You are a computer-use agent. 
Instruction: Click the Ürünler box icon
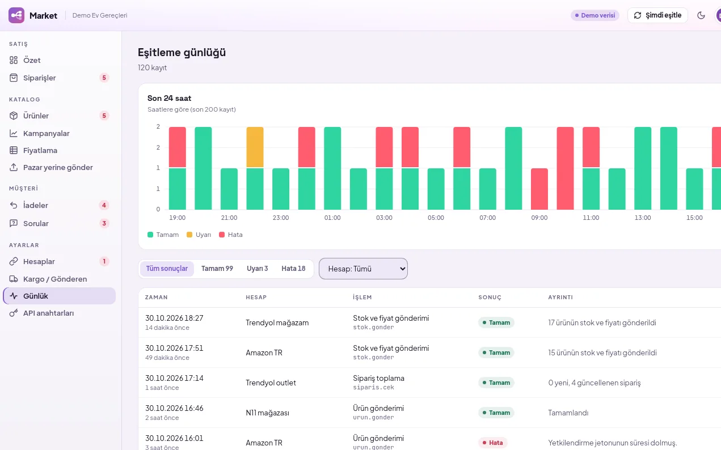click(14, 116)
